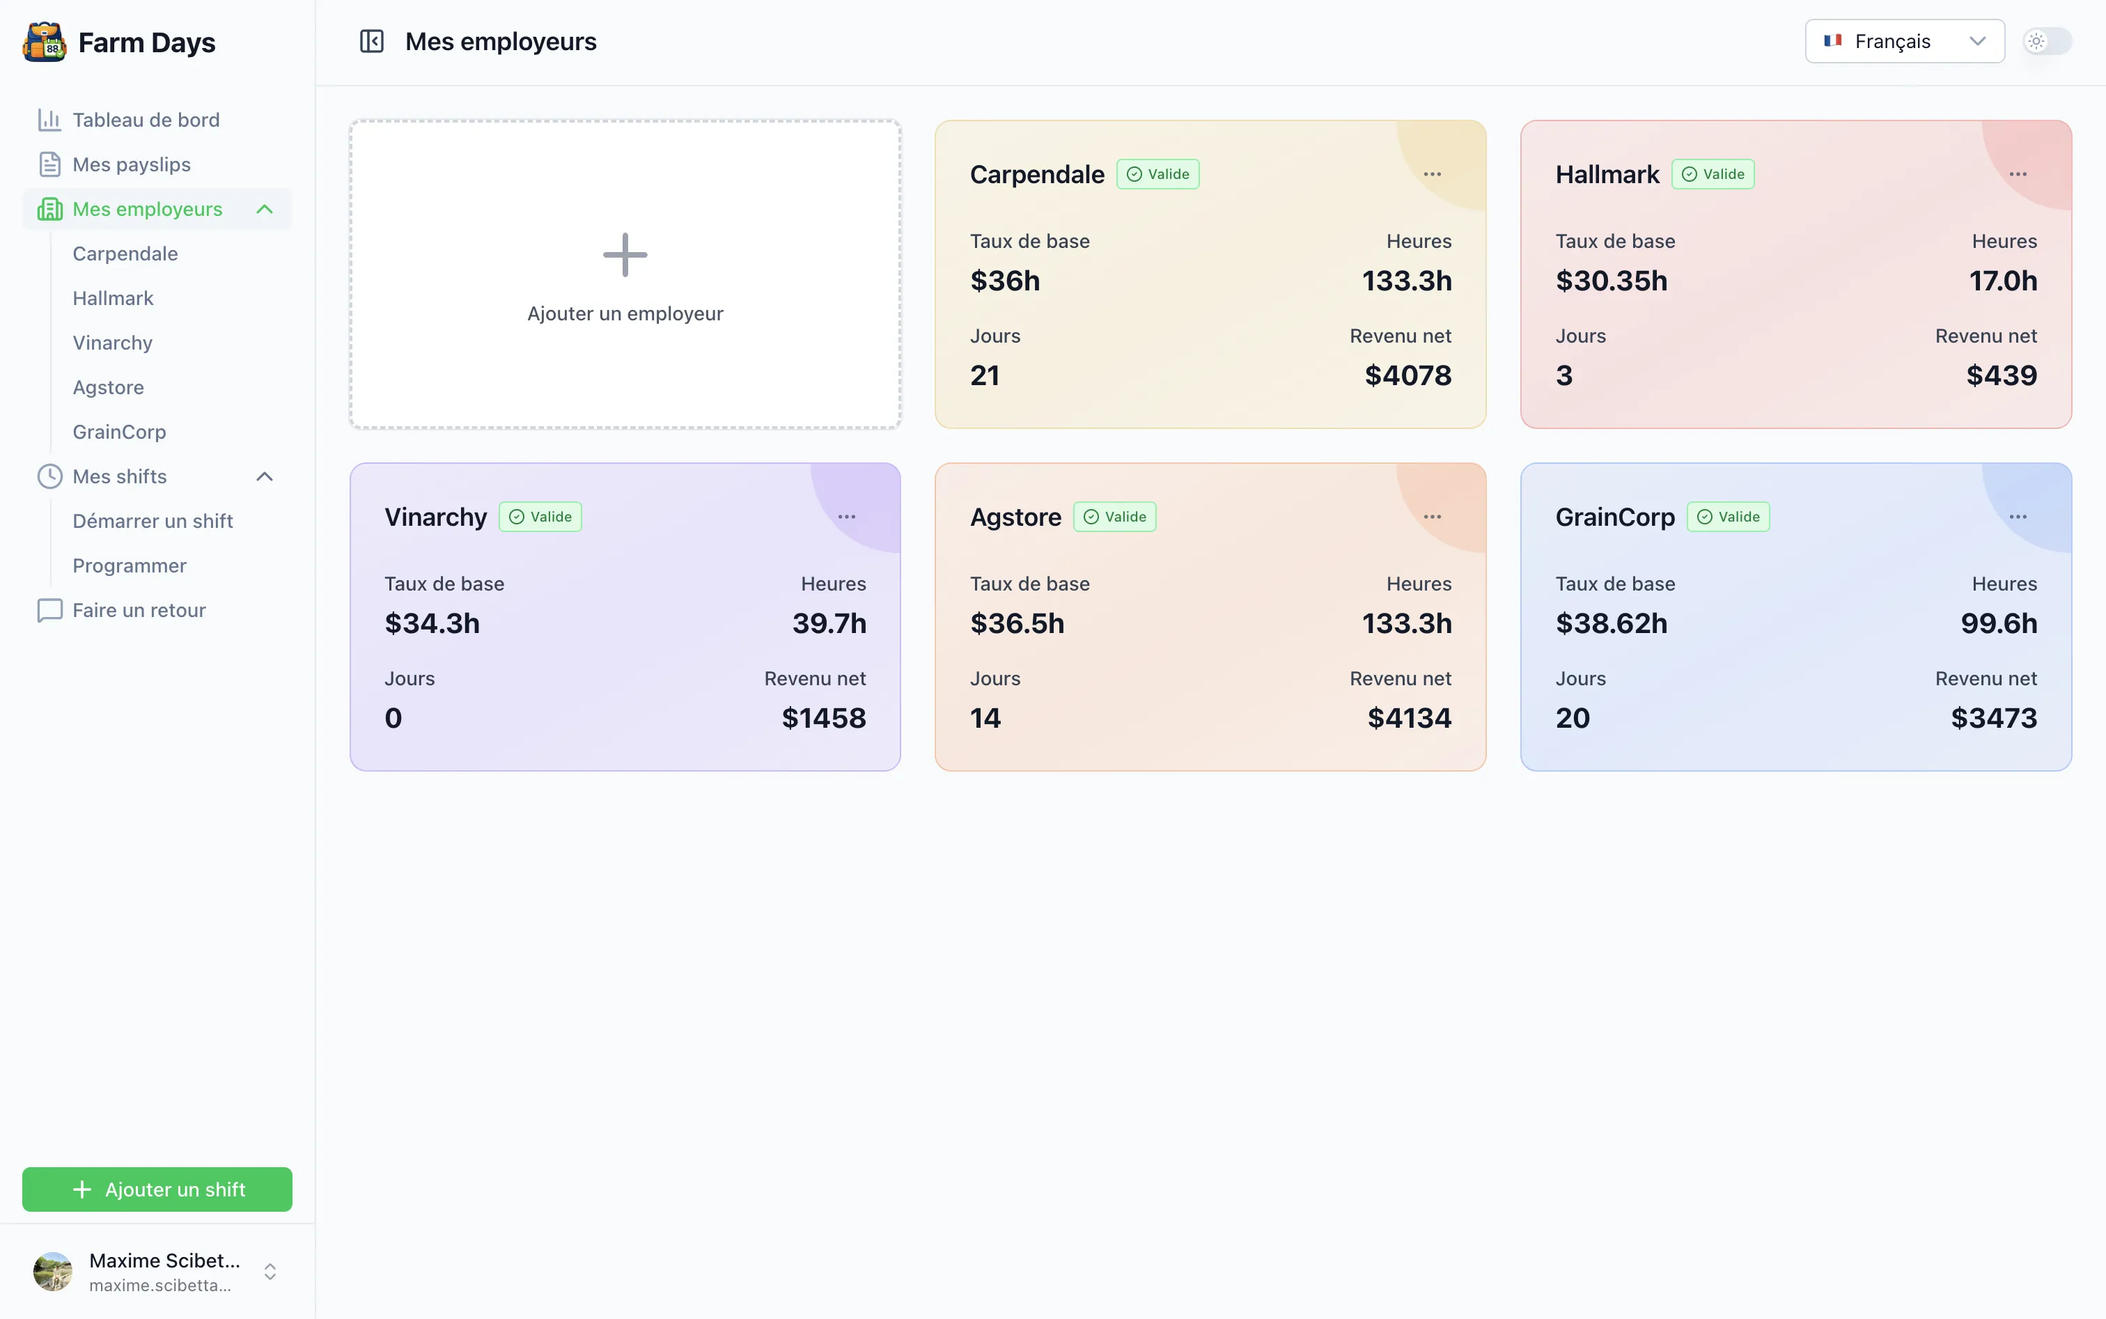The image size is (2106, 1319).
Task: Open Carpendale card three-dot menu
Action: [1432, 175]
